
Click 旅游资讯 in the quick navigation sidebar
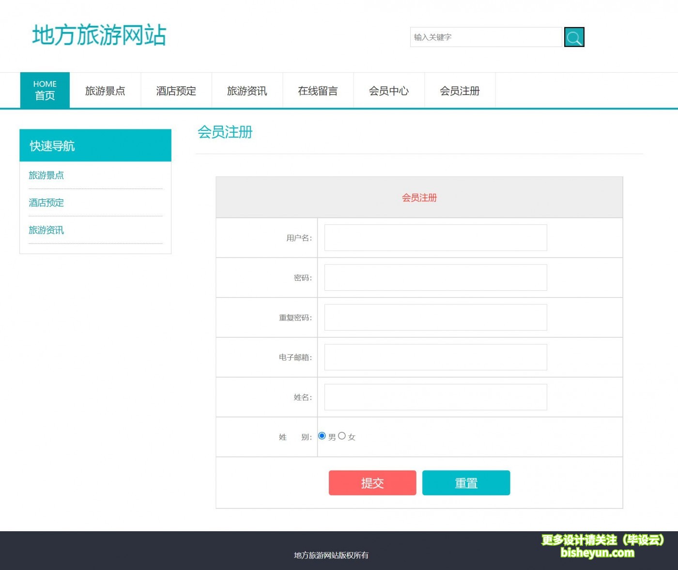click(x=46, y=230)
